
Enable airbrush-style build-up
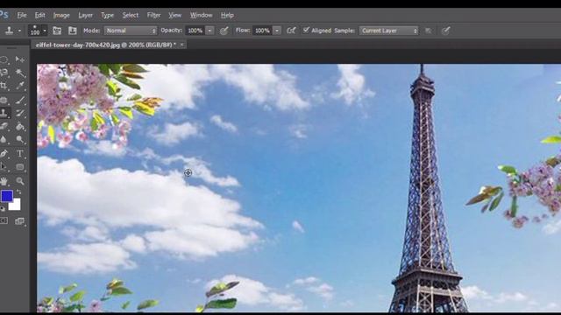[x=291, y=31]
